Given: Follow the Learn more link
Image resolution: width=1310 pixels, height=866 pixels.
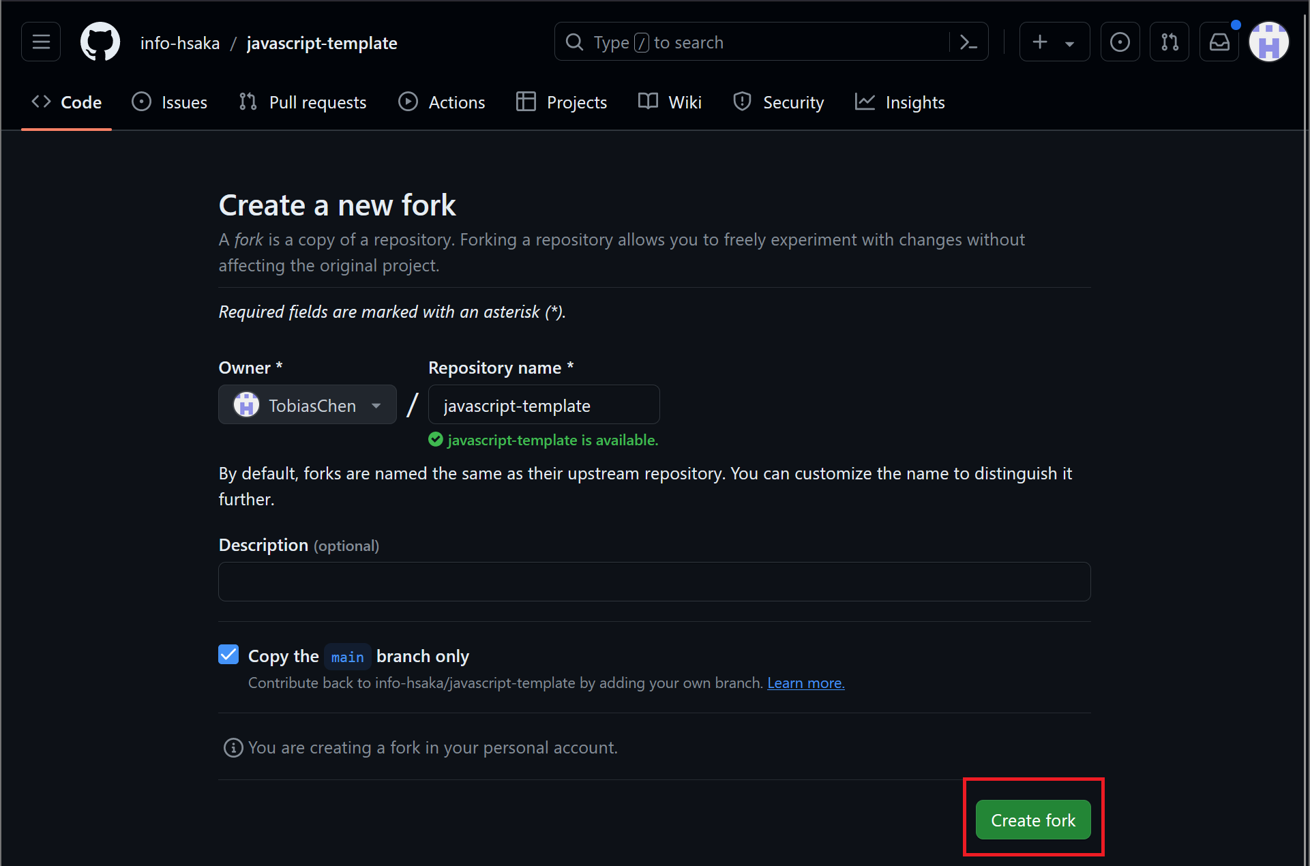Looking at the screenshot, I should pos(805,683).
